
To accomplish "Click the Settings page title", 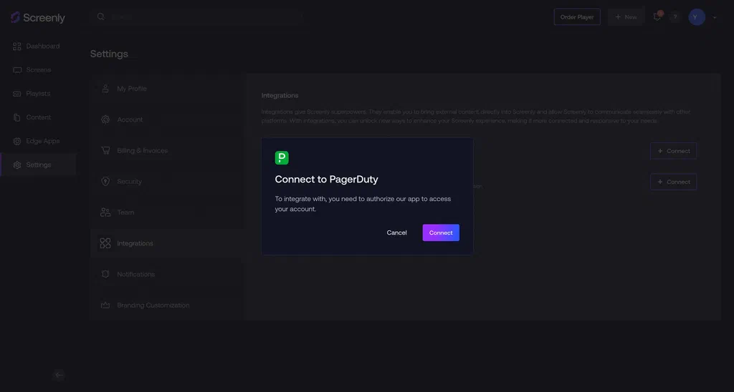I will click(109, 54).
